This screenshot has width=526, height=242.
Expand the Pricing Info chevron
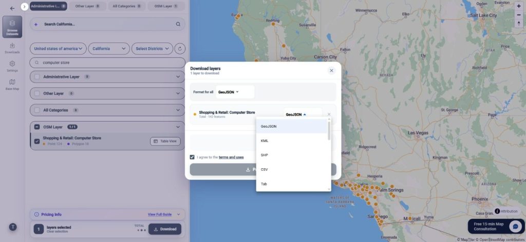178,214
